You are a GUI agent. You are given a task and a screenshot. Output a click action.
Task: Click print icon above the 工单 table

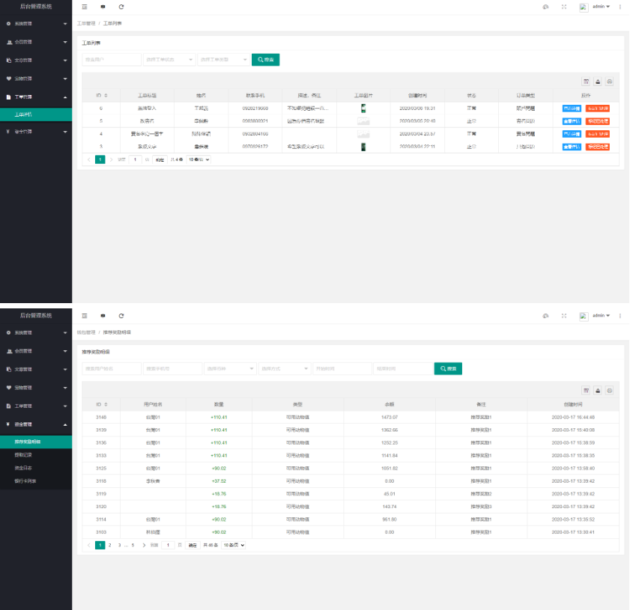click(610, 82)
